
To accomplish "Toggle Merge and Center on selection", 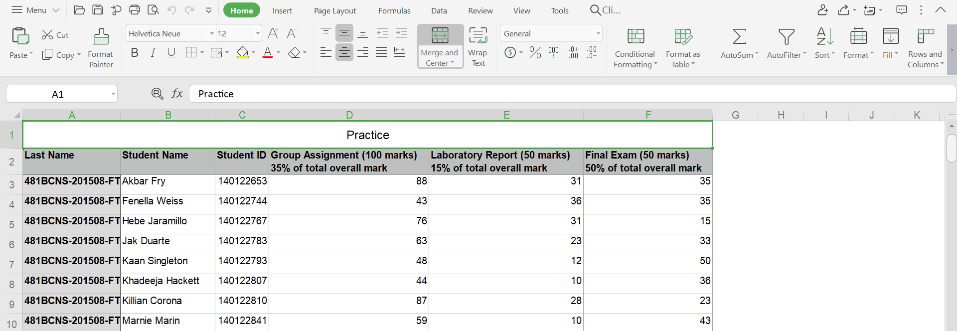I will (440, 46).
